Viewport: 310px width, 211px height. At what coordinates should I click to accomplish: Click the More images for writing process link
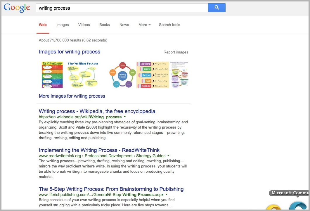pyautogui.click(x=72, y=96)
